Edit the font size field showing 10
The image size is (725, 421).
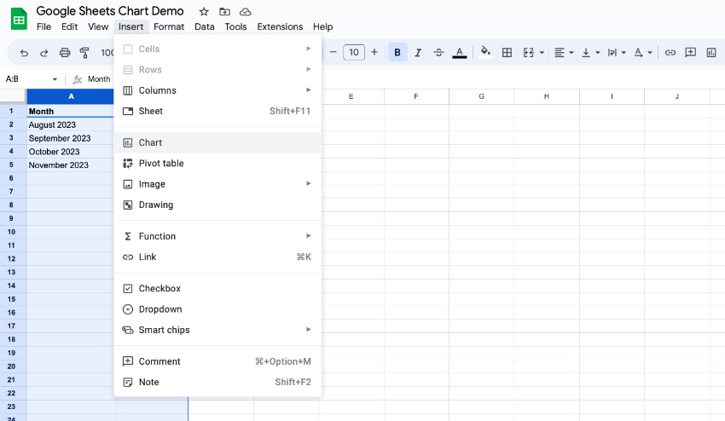click(x=354, y=52)
